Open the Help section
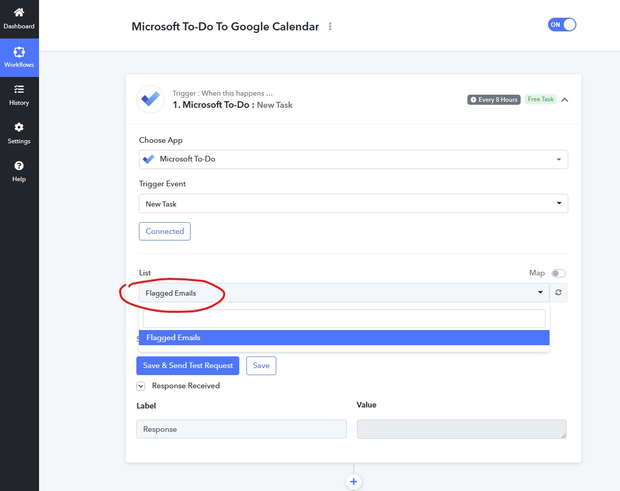This screenshot has width=620, height=491. pyautogui.click(x=19, y=172)
